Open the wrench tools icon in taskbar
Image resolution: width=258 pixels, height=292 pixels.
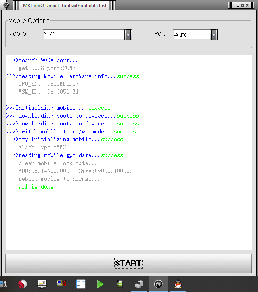click(4, 284)
